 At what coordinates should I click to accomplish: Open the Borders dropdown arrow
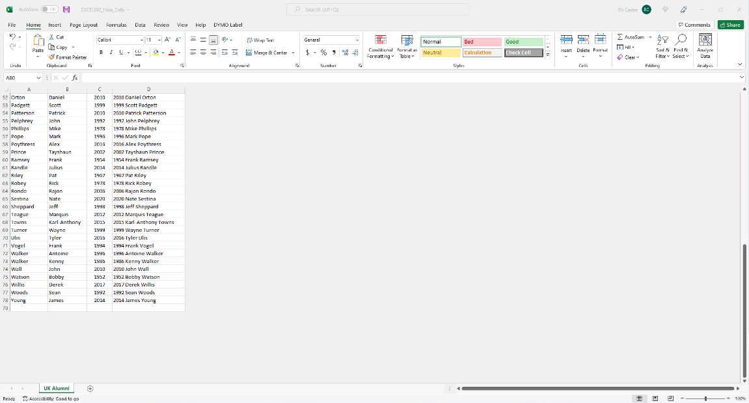(x=146, y=53)
